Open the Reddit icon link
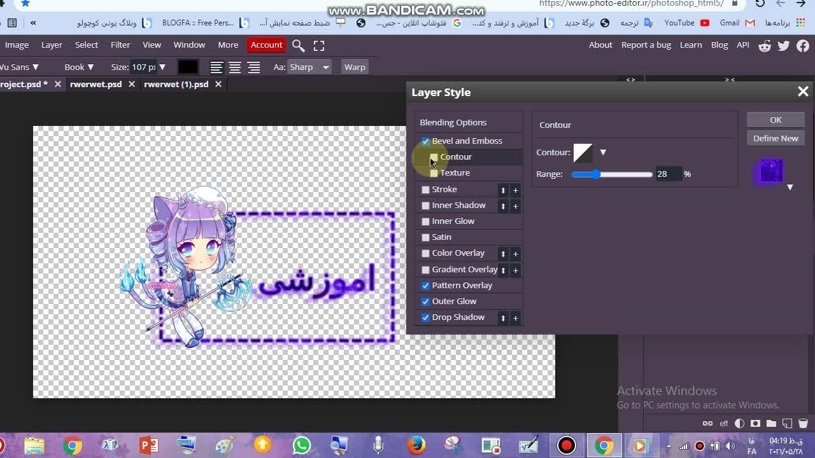Screen dimensions: 815x458 pos(765,45)
